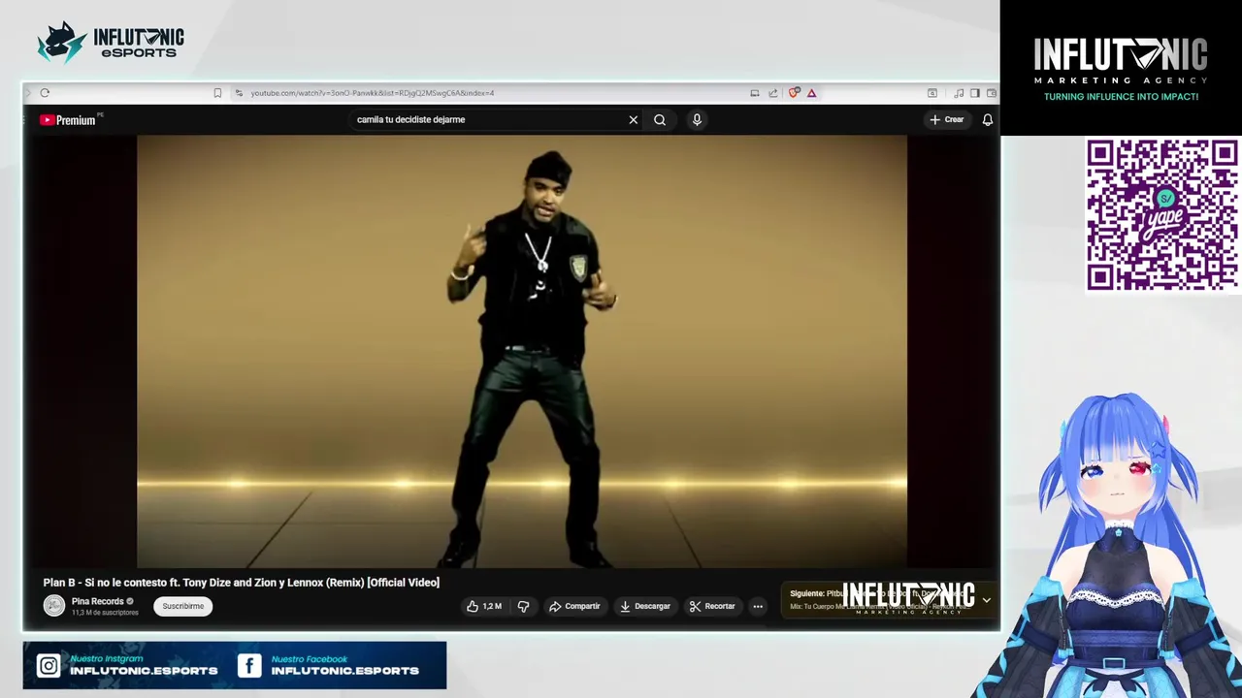Open the Crear menu
This screenshot has width=1242, height=698.
(x=947, y=120)
